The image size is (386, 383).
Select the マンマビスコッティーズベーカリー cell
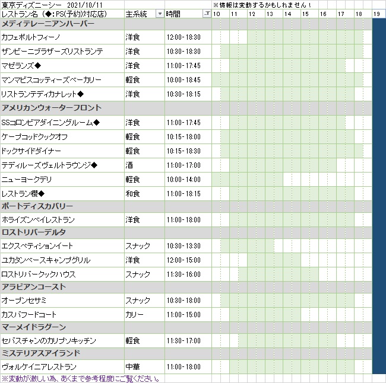tap(62, 80)
